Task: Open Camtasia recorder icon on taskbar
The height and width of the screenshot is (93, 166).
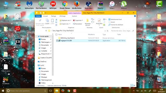Action: (75, 91)
